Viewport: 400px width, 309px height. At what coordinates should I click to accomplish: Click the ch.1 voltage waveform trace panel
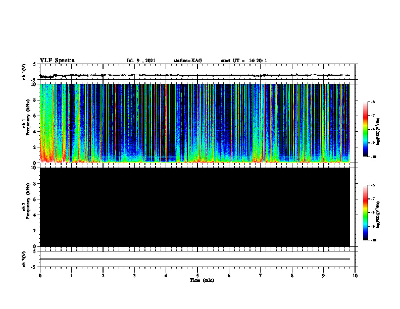point(197,72)
